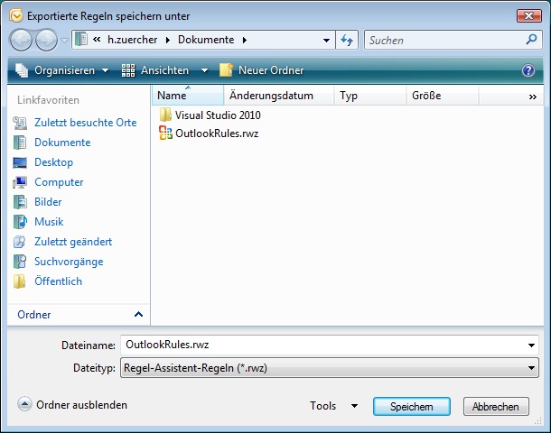Click the Abbrechen button
Screen dimensions: 551x433
(x=496, y=406)
